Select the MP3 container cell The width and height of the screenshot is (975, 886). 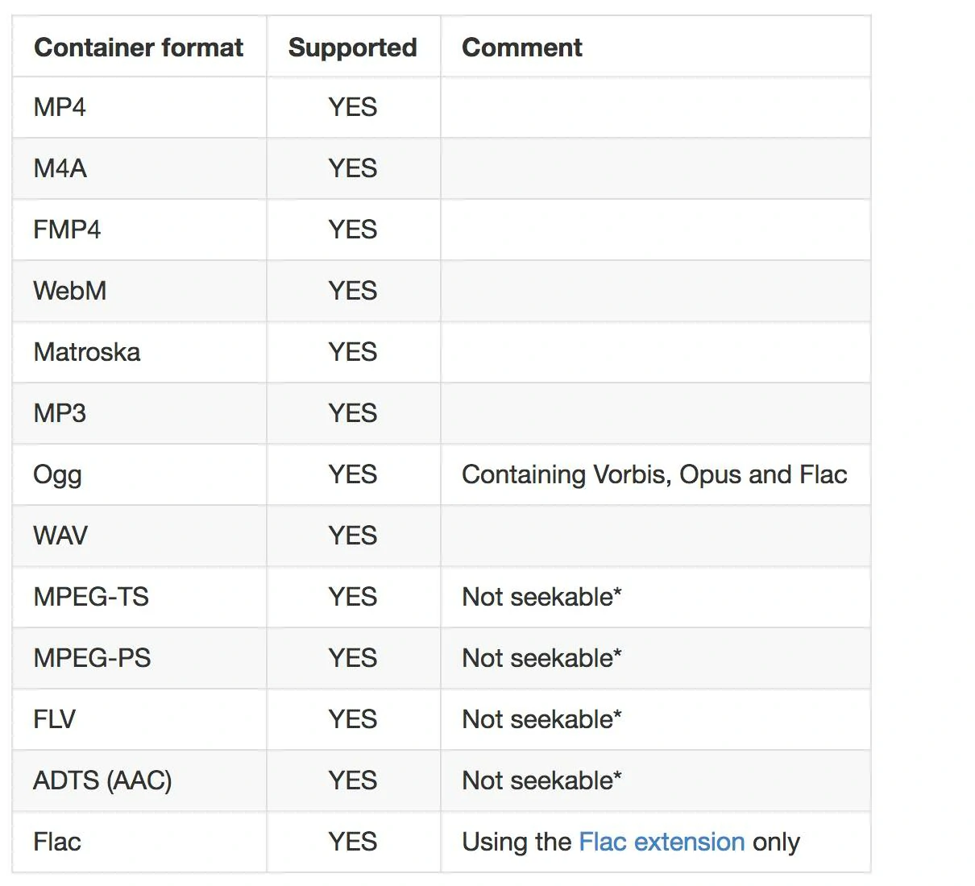click(60, 413)
